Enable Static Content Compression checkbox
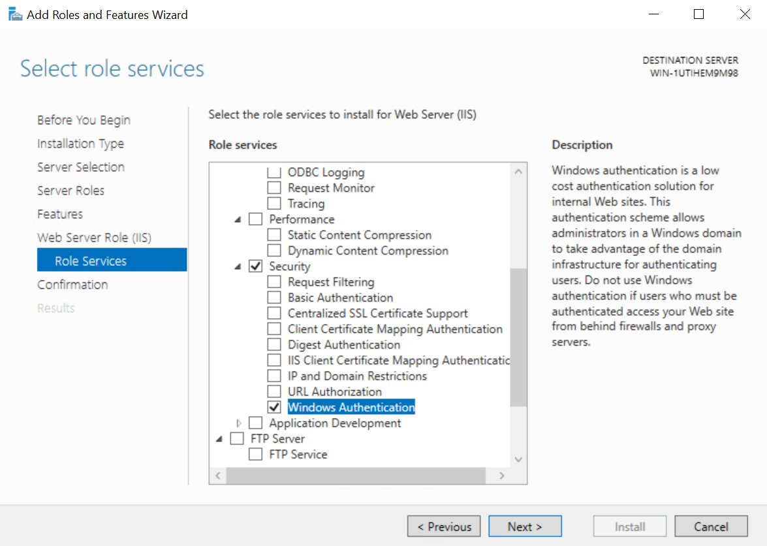Screen dimensions: 767x546 click(x=274, y=235)
